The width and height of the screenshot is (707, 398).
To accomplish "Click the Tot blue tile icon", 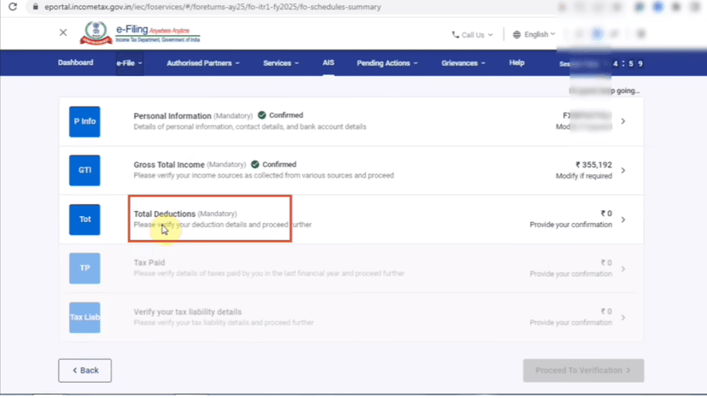I will coord(85,219).
